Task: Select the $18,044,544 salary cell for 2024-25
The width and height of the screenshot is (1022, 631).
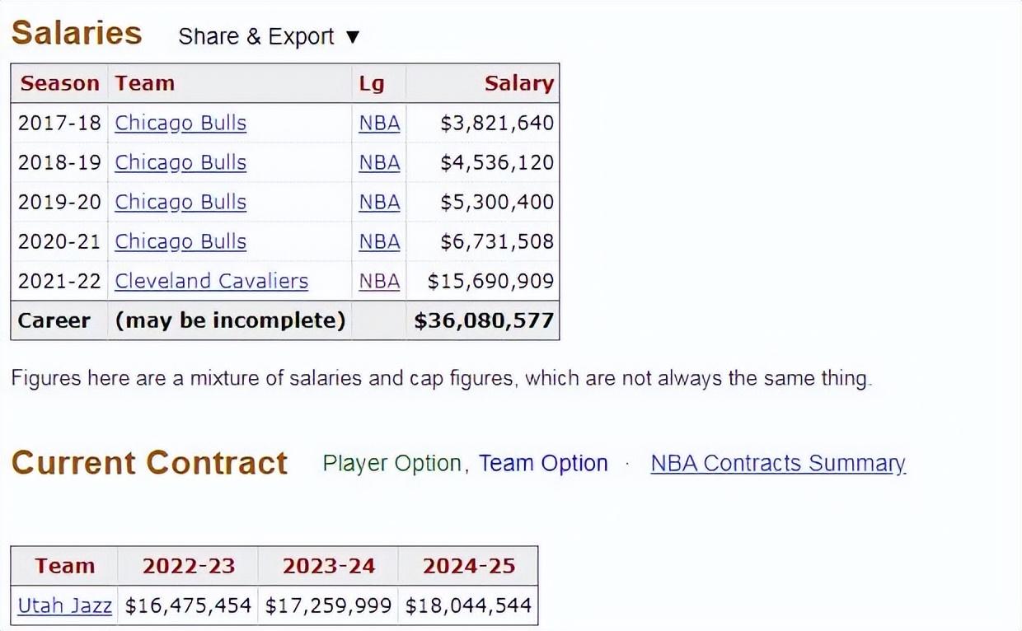Action: 468,605
